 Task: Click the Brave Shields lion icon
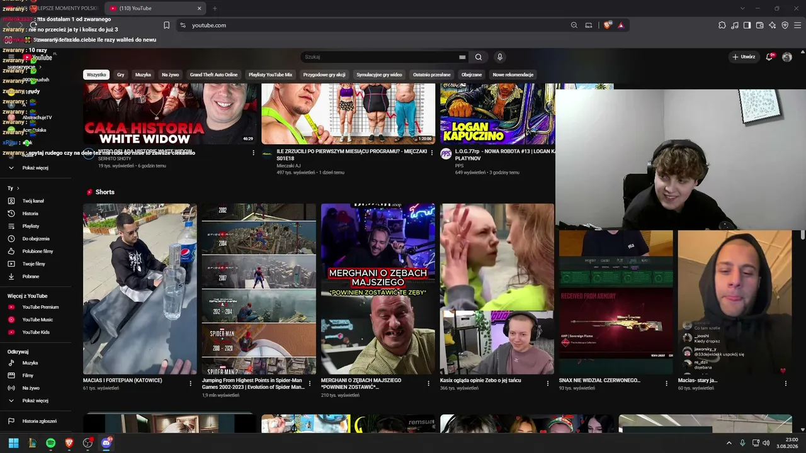click(x=607, y=25)
